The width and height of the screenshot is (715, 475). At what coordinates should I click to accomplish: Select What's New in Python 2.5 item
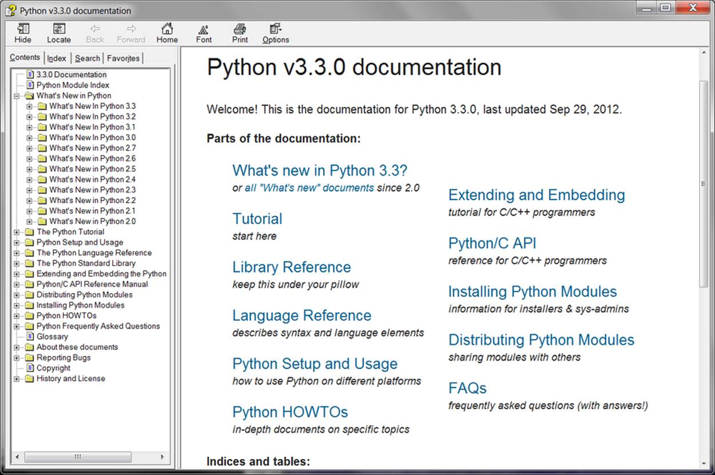click(93, 169)
